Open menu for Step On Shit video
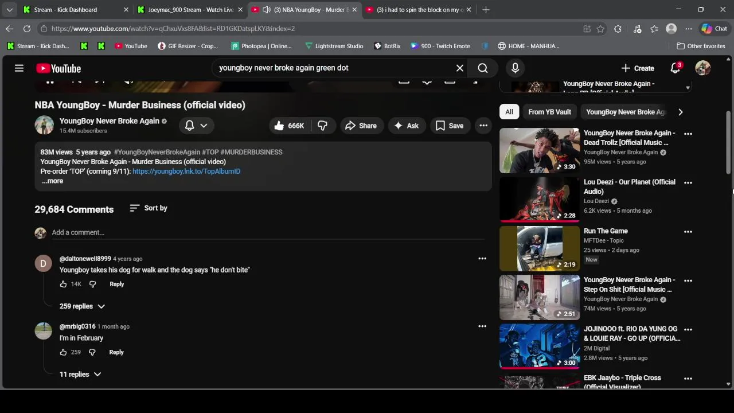This screenshot has height=413, width=734. (688, 280)
